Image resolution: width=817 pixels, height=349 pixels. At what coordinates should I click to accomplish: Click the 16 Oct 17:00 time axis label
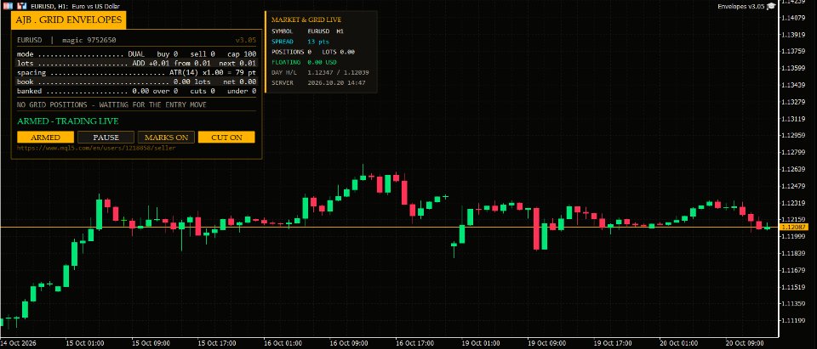click(414, 343)
